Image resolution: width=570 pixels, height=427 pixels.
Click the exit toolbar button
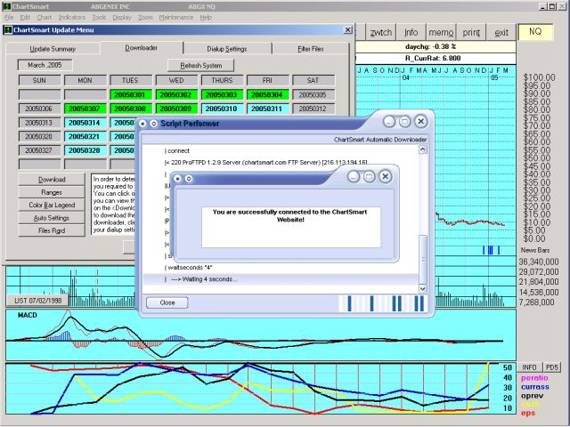click(501, 32)
